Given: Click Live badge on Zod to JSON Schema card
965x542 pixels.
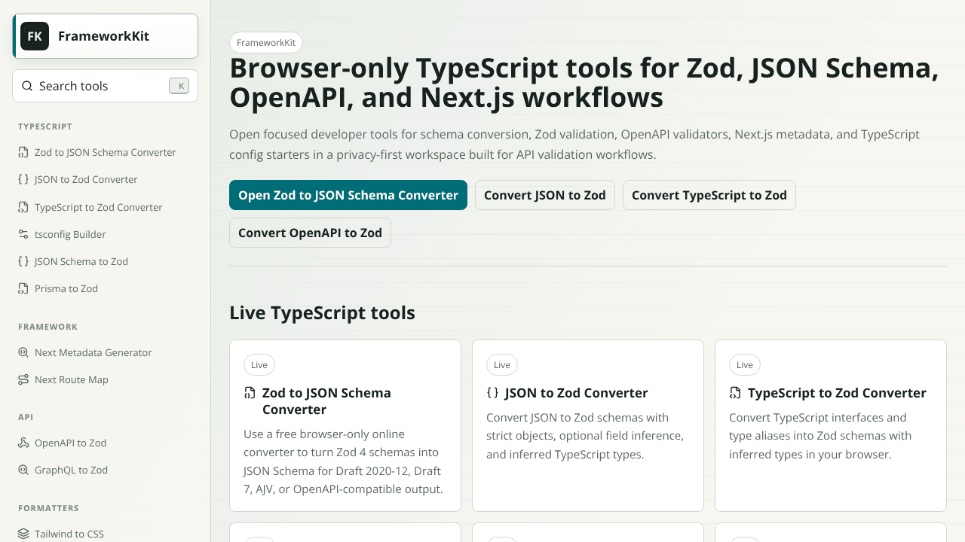Looking at the screenshot, I should [x=259, y=365].
